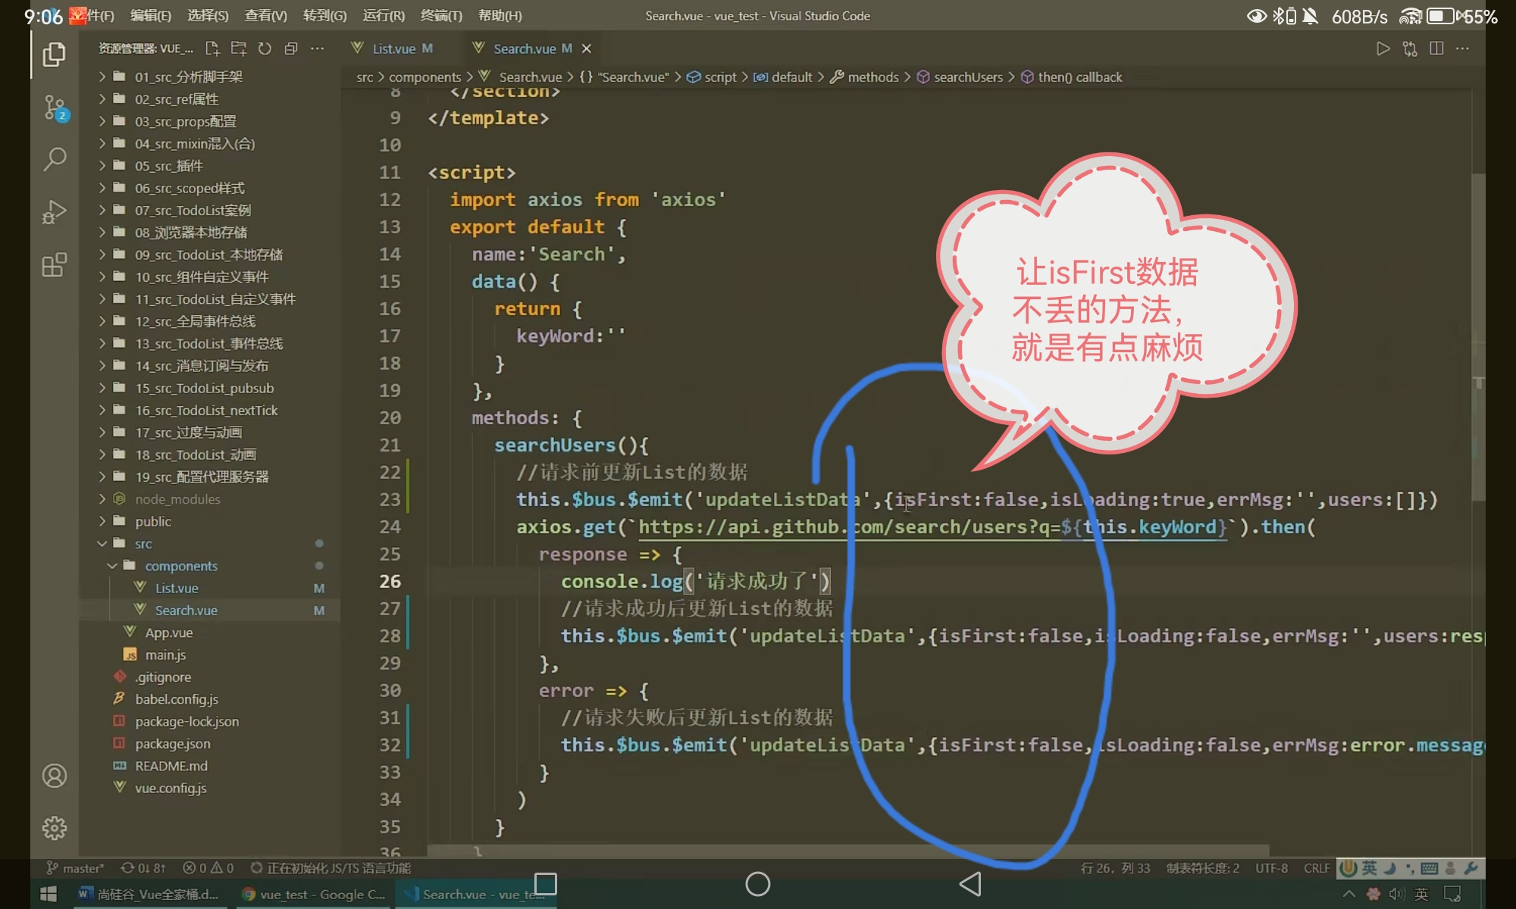Change CRLF line ending setting

[x=1317, y=868]
